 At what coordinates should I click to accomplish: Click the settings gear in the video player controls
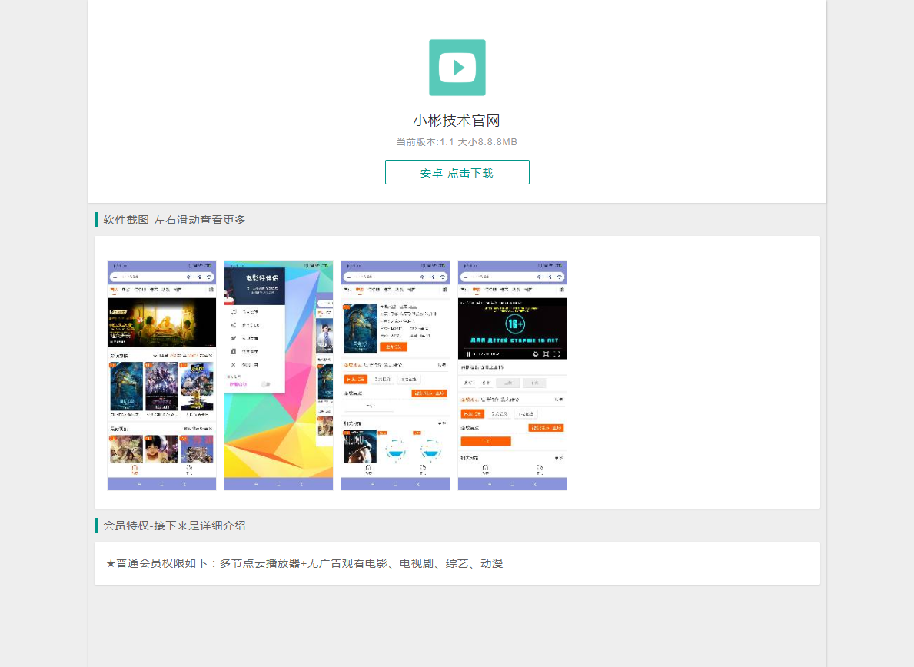(x=537, y=354)
